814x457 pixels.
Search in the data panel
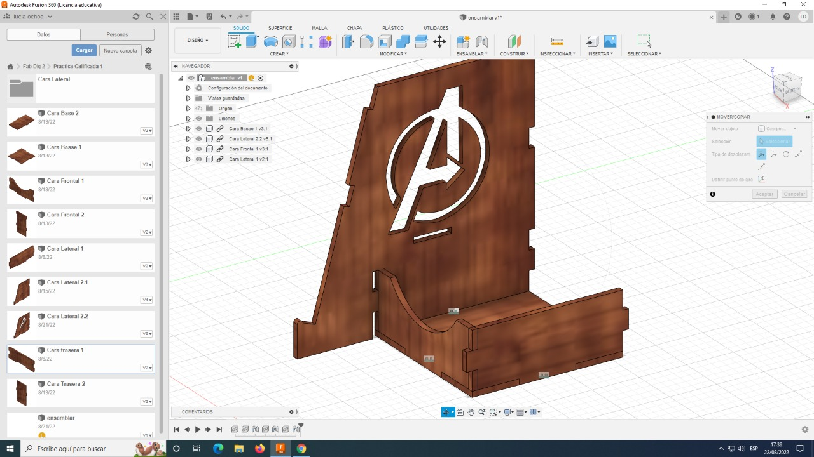pyautogui.click(x=149, y=17)
